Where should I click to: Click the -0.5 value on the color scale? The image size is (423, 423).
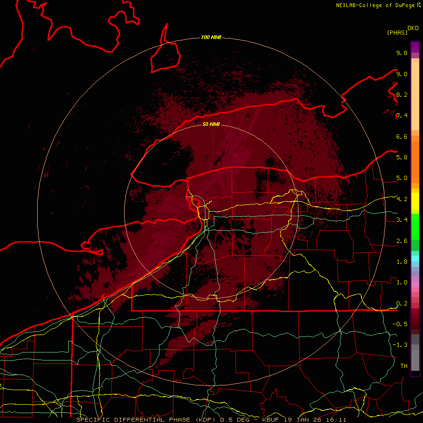pos(400,324)
